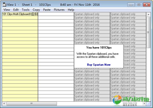Open the Edit menu
The width and height of the screenshot is (153, 108).
(16, 10)
